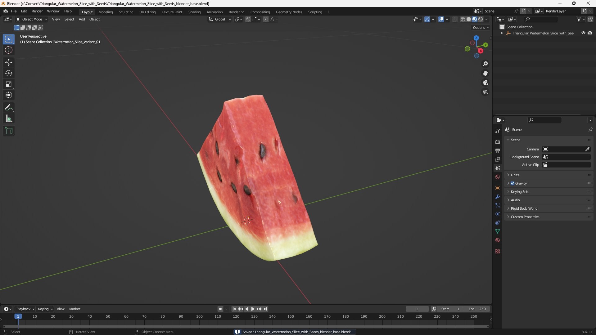Open the Global orientation dropdown
The height and width of the screenshot is (335, 596).
click(220, 19)
